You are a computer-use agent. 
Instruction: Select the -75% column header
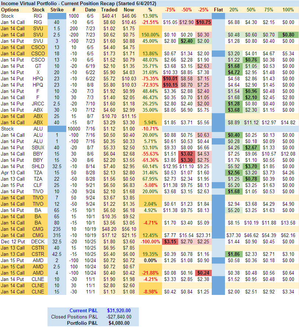click(170, 10)
